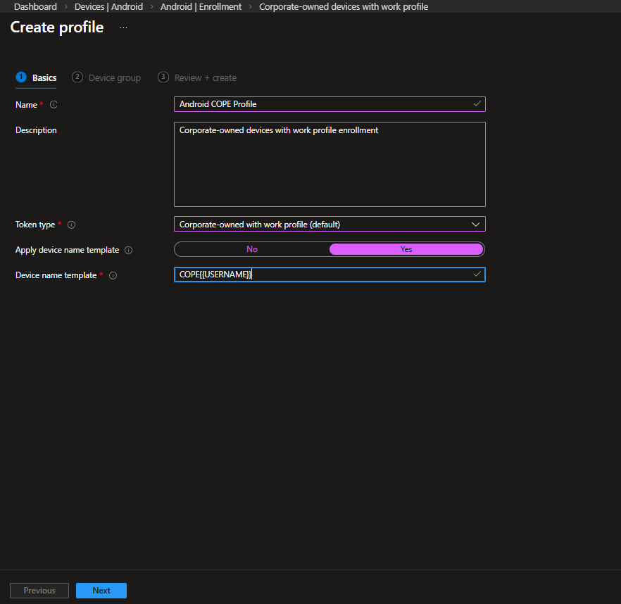The width and height of the screenshot is (621, 604).
Task: Switch to the Review + create tab
Action: coord(205,78)
